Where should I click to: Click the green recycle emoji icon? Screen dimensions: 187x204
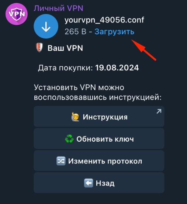(x=69, y=139)
